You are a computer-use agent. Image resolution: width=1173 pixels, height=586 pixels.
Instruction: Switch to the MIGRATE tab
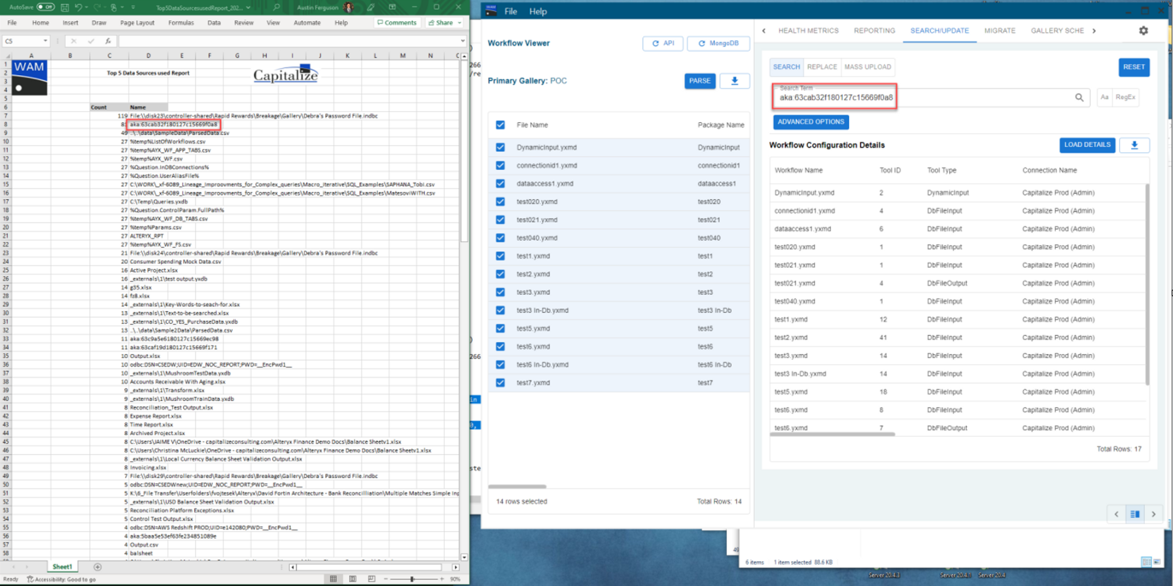click(x=1000, y=31)
